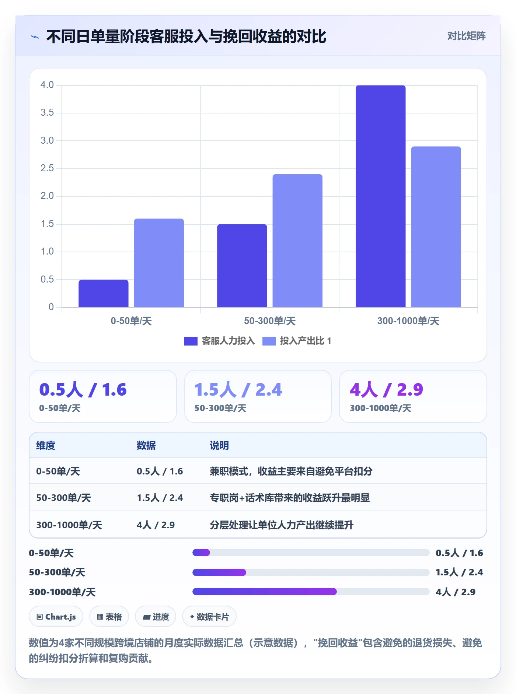
Task: Click the 表格 tag chip
Action: point(109,617)
